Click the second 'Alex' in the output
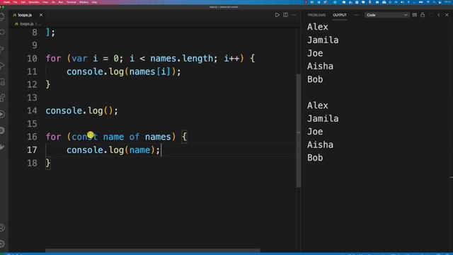The image size is (453, 255). pos(318,106)
